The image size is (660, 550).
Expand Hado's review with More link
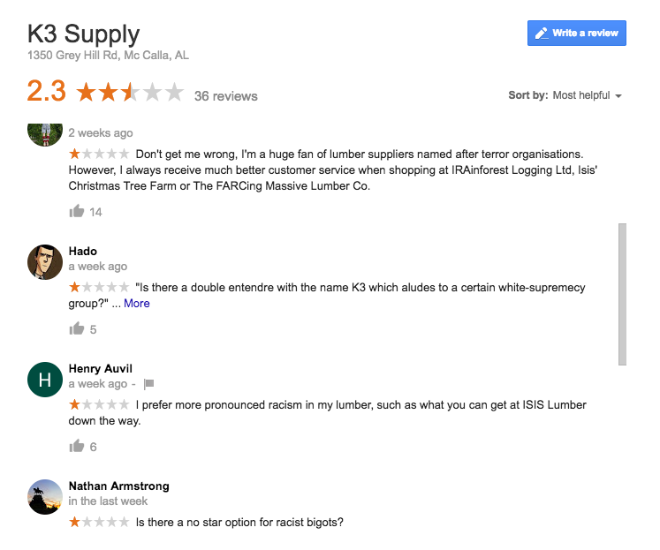(x=137, y=304)
